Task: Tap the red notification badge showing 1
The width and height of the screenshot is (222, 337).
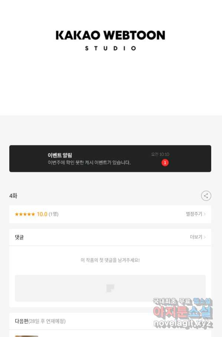Action: coord(165,163)
